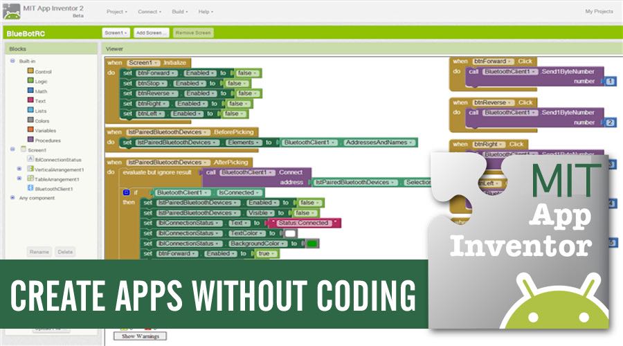Open the Screen1 screen selector dropdown
The height and width of the screenshot is (346, 623).
tap(116, 33)
